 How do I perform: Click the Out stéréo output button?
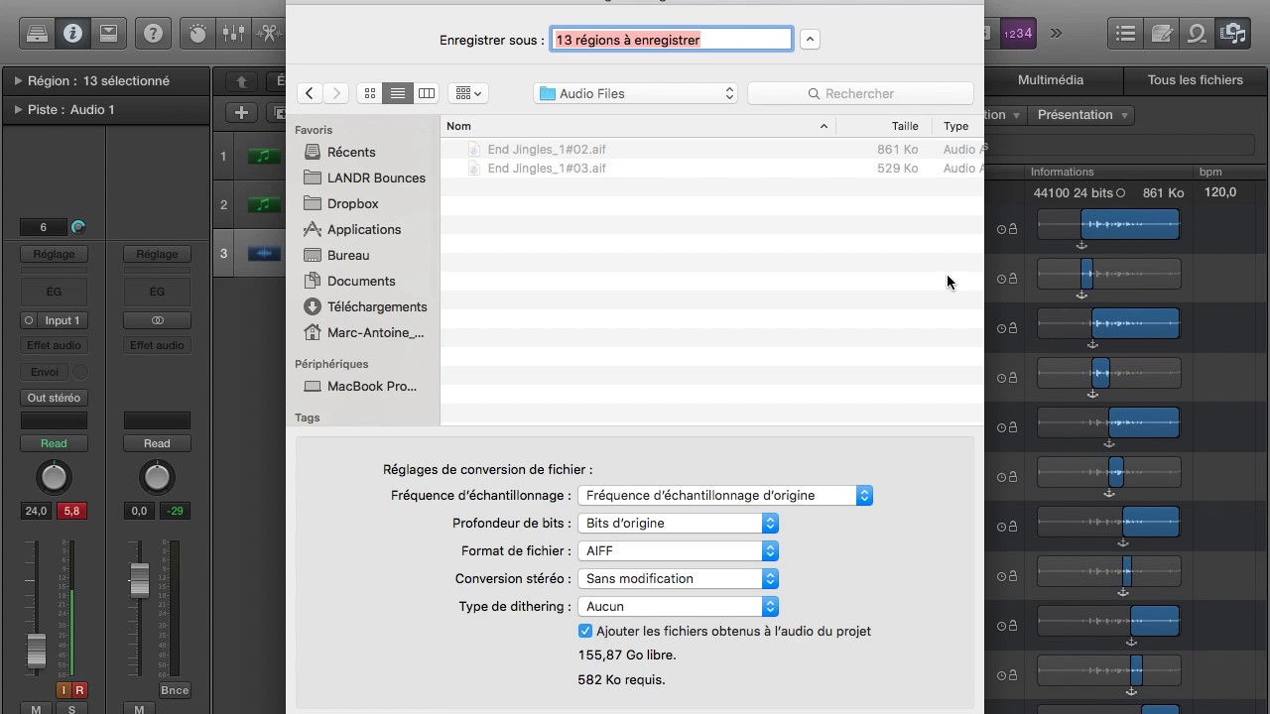(54, 398)
